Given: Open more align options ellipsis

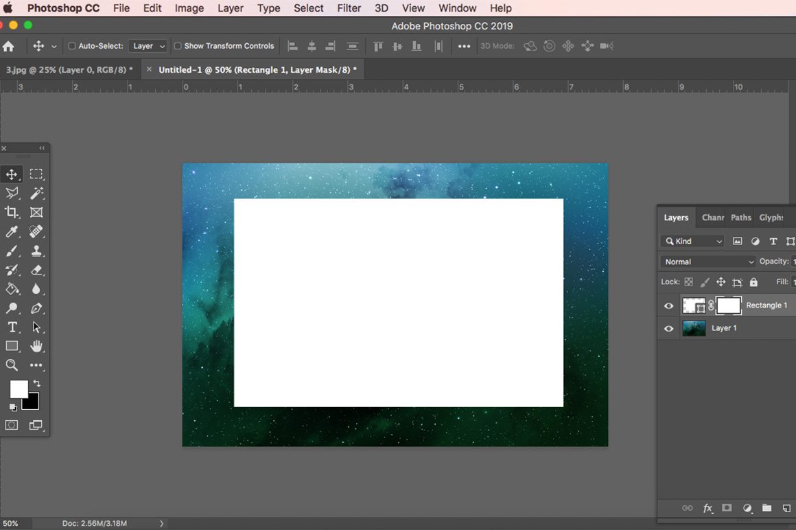Looking at the screenshot, I should [x=464, y=46].
